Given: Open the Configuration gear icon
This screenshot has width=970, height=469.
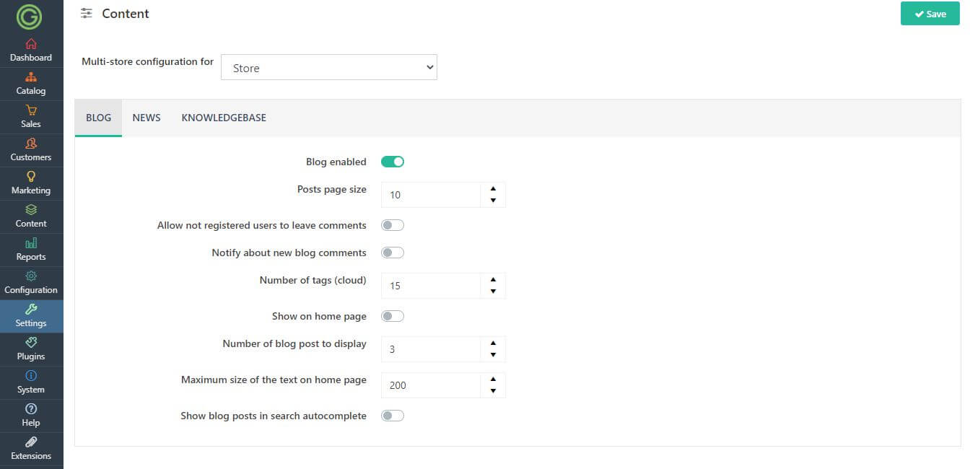Looking at the screenshot, I should [31, 276].
